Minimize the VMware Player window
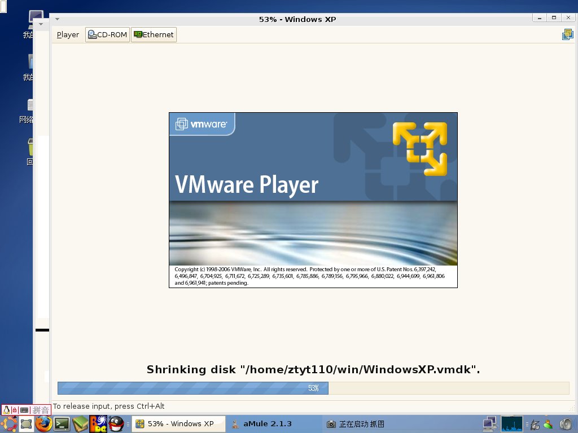578x433 pixels. pyautogui.click(x=539, y=17)
